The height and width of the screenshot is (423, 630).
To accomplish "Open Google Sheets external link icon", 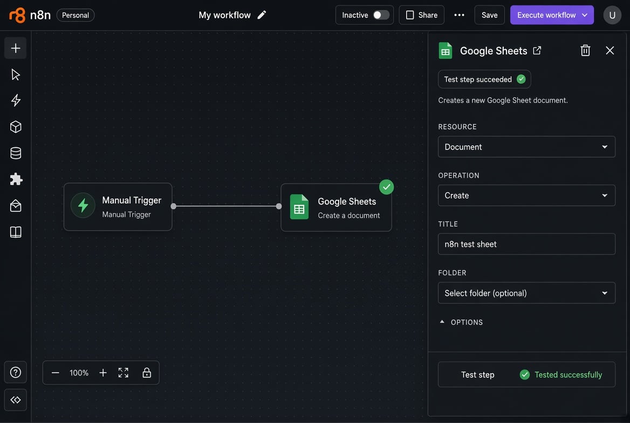I will (537, 50).
